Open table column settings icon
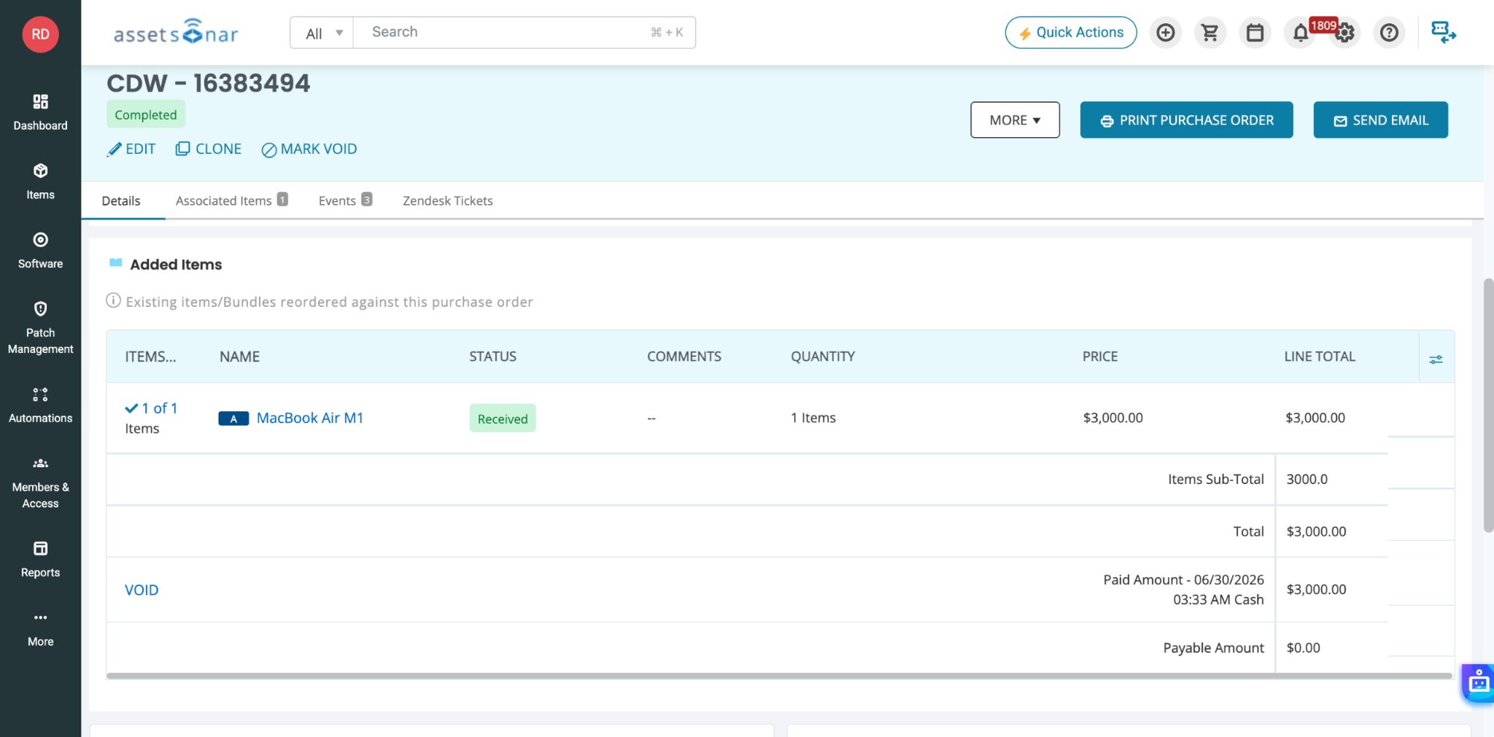The image size is (1494, 737). point(1436,359)
